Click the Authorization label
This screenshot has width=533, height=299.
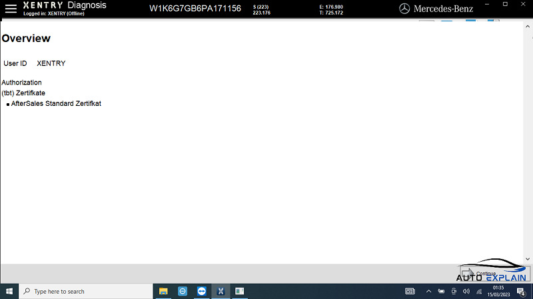click(x=21, y=83)
